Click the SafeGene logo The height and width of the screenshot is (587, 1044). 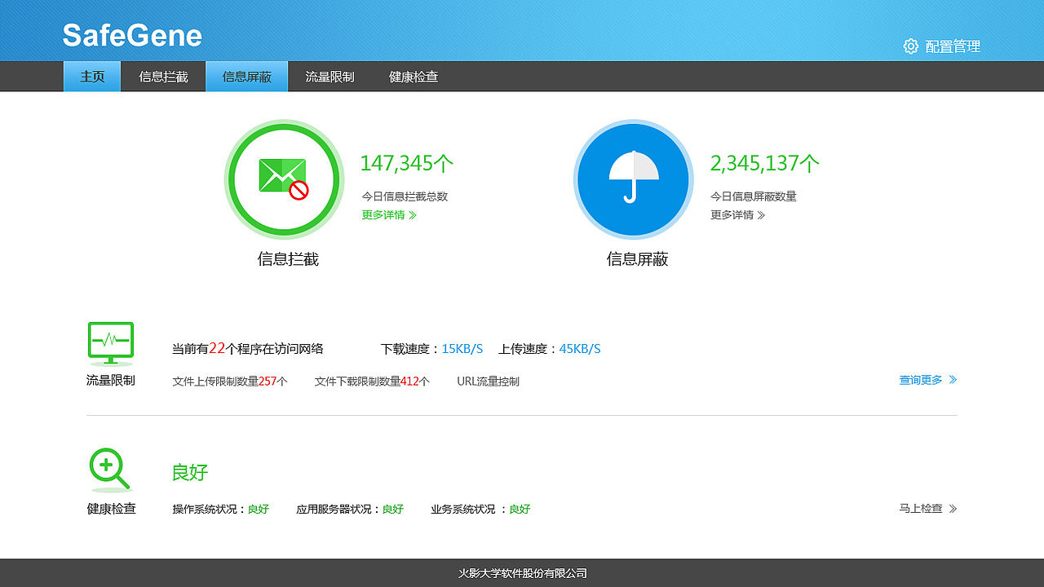(132, 35)
